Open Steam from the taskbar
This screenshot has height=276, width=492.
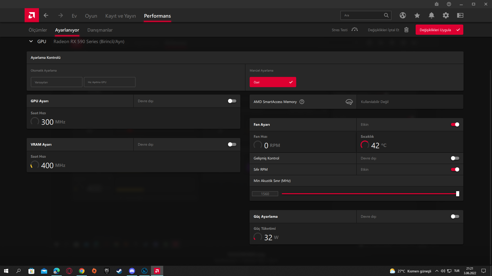tap(119, 271)
